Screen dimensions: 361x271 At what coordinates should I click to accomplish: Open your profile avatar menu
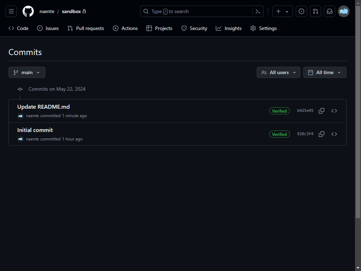[343, 11]
